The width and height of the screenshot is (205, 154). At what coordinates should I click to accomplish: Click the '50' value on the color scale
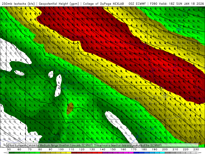pos(9,149)
